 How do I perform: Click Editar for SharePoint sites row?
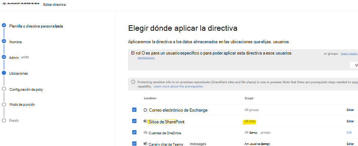tap(350, 121)
